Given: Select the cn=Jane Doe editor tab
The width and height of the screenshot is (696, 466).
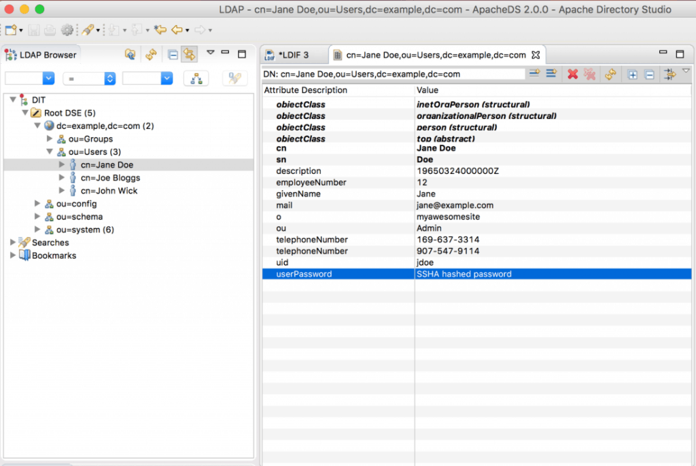Looking at the screenshot, I should (x=436, y=54).
